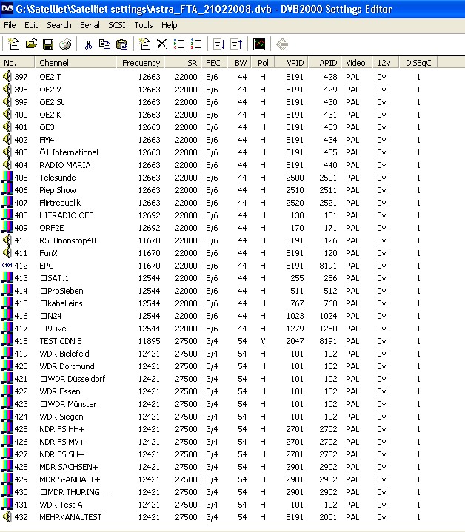Screen dimensions: 465x532
Task: Select the NDR FS MV+ channel
Action: 61,442
